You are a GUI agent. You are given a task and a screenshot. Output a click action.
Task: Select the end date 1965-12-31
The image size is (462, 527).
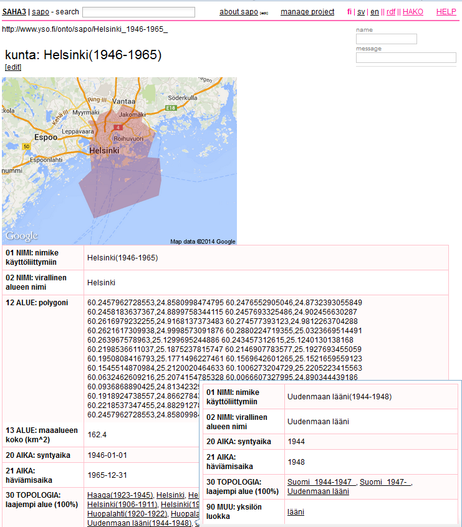107,475
